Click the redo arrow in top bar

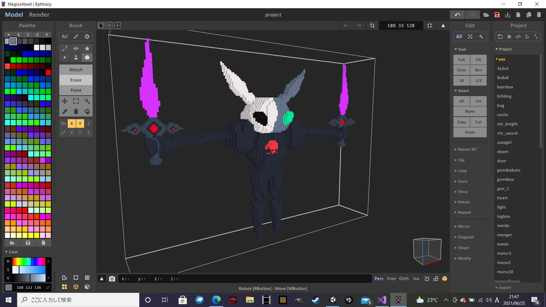pos(472,15)
